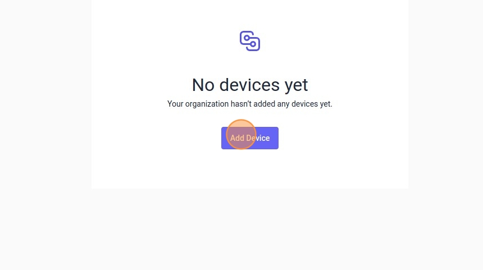Click 'hasn't added' in the subtitle text
This screenshot has width=483, height=270.
click(253, 104)
